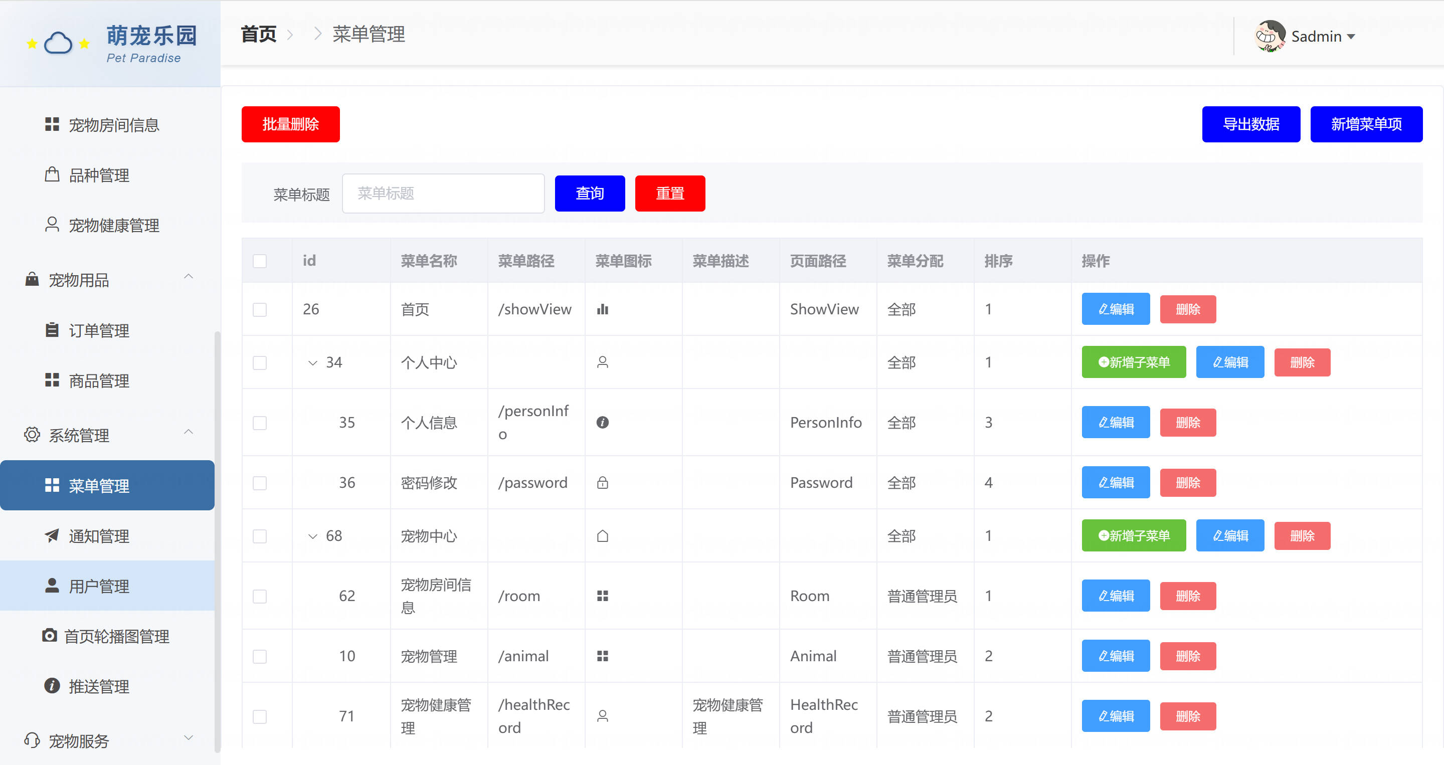Click 删除 for the 密码修改 row
This screenshot has height=765, width=1444.
pos(1188,483)
